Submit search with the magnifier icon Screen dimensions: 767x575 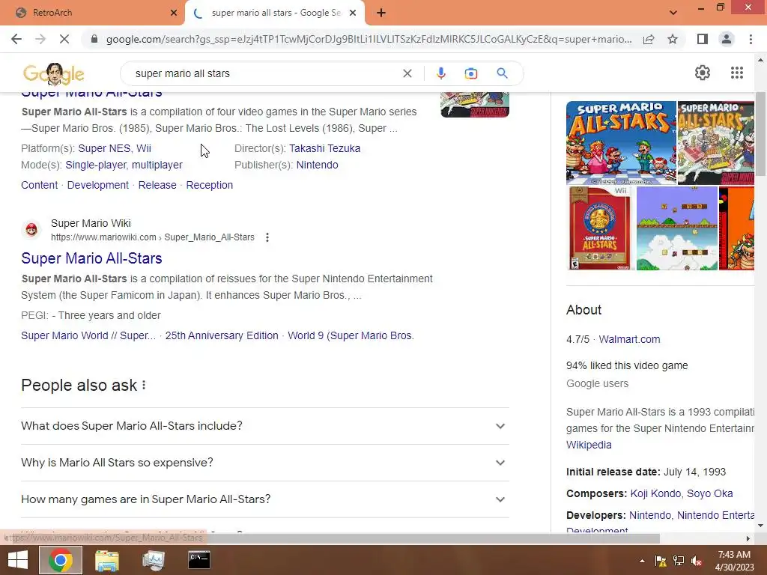click(x=502, y=73)
